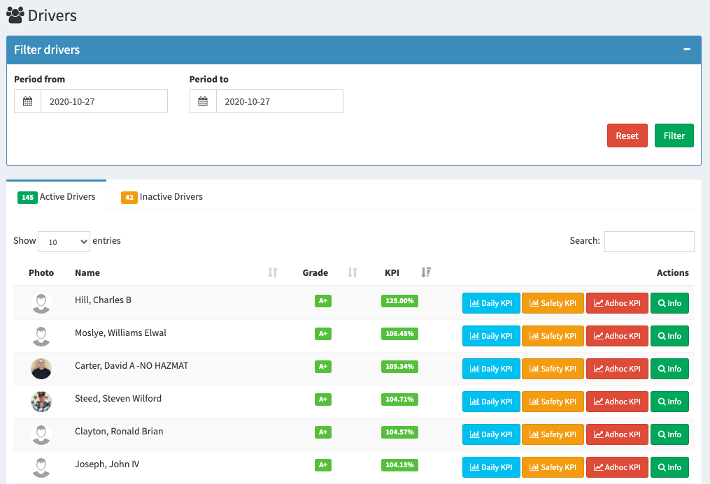This screenshot has height=484, width=710.
Task: Edit the Period from date field
Action: point(104,101)
